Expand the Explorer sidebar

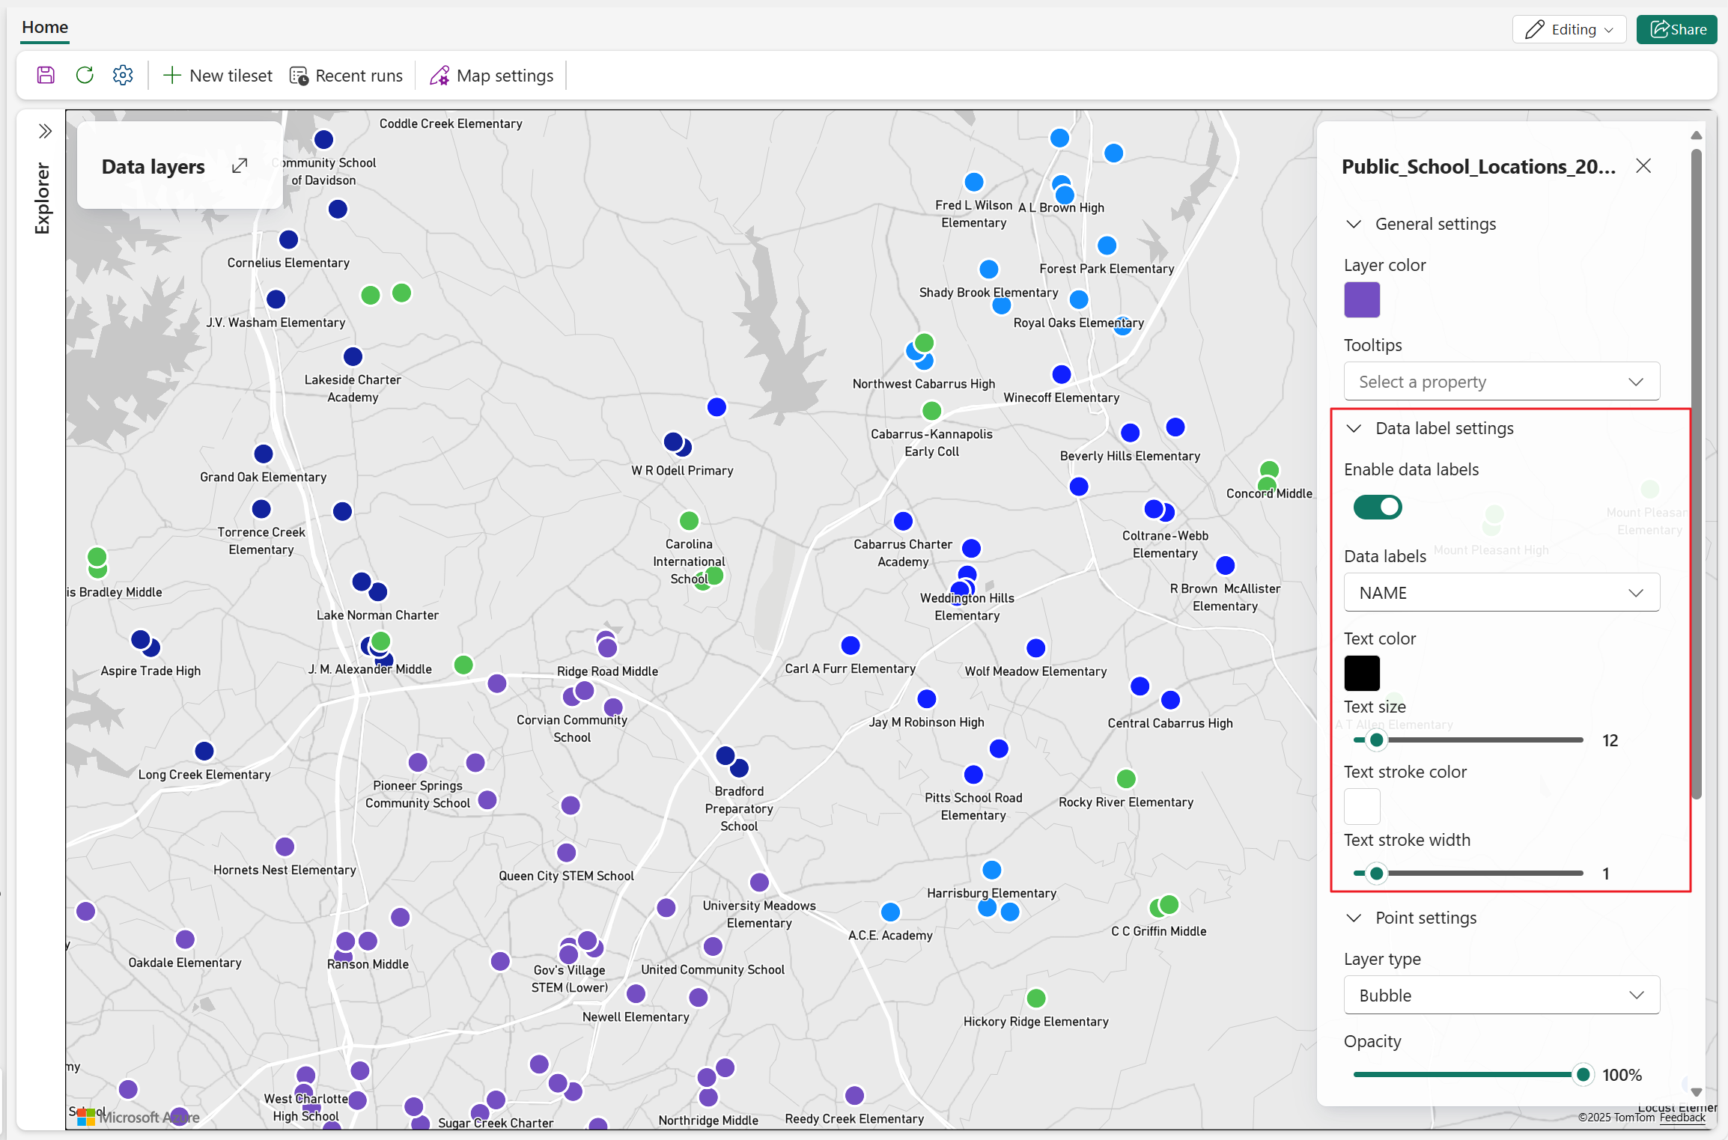tap(44, 129)
